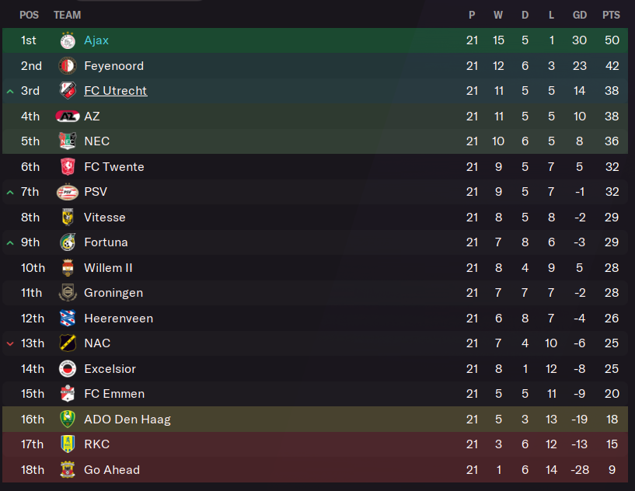Image resolution: width=635 pixels, height=491 pixels.
Task: Click the Feyenoord club badge
Action: 68,65
